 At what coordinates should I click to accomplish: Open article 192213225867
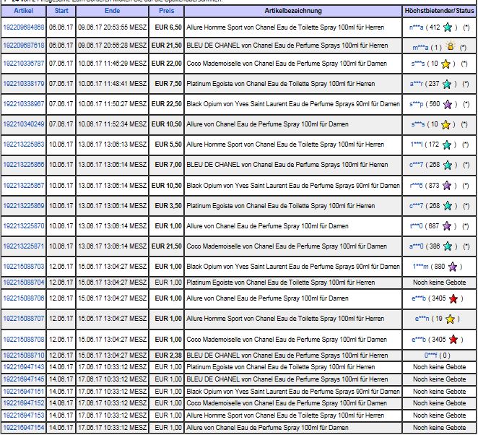point(24,186)
